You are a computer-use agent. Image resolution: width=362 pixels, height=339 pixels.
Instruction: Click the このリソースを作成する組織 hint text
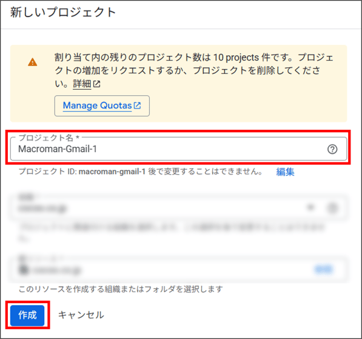click(x=121, y=289)
